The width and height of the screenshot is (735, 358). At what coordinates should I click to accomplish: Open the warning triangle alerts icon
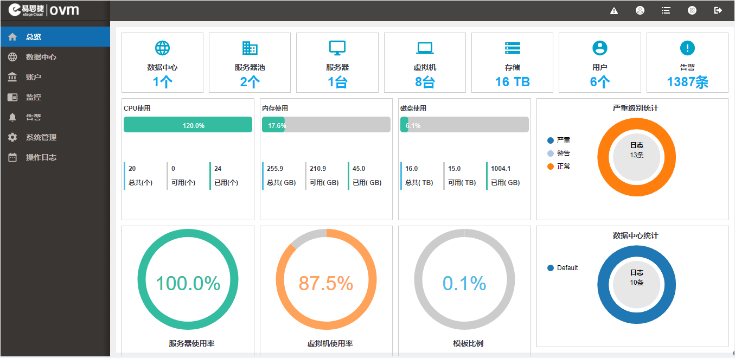[x=614, y=10]
